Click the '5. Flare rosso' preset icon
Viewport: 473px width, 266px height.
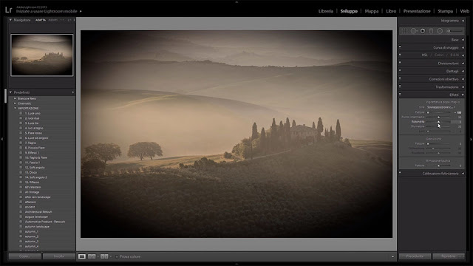pos(21,133)
